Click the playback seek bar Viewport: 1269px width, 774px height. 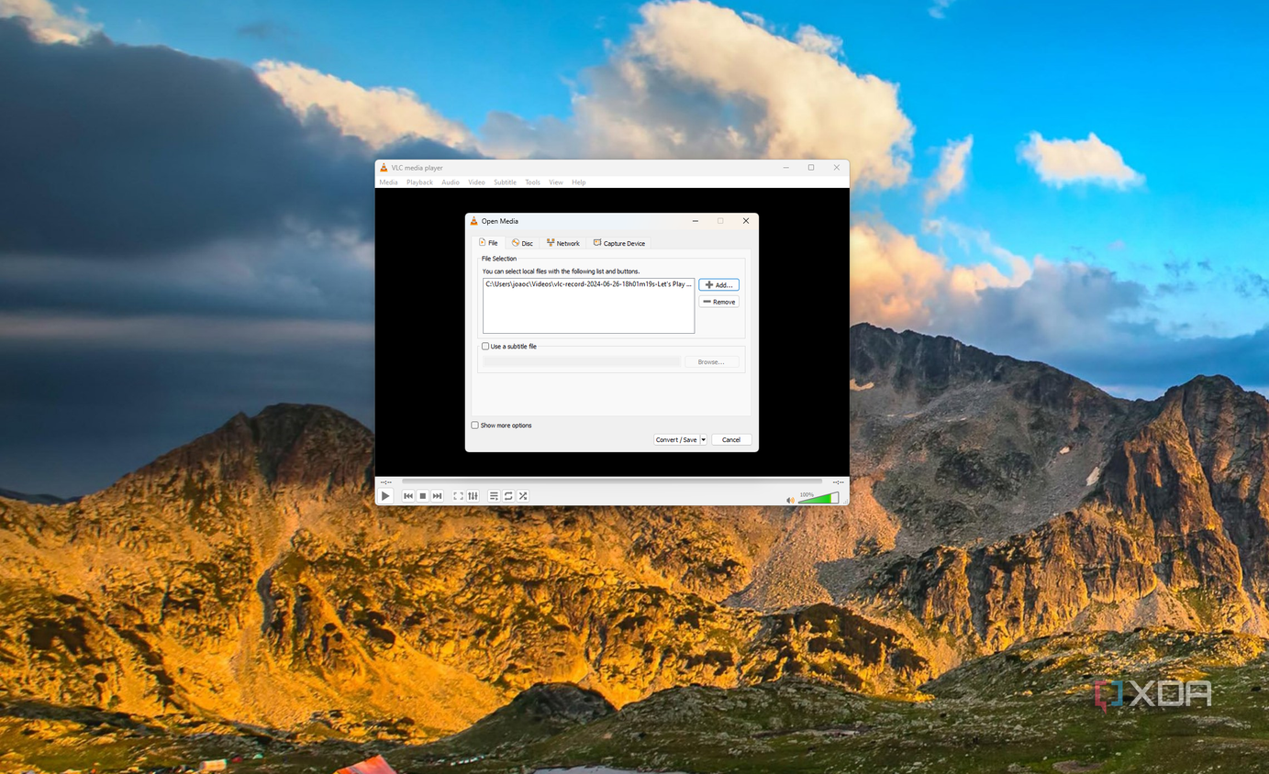[612, 481]
